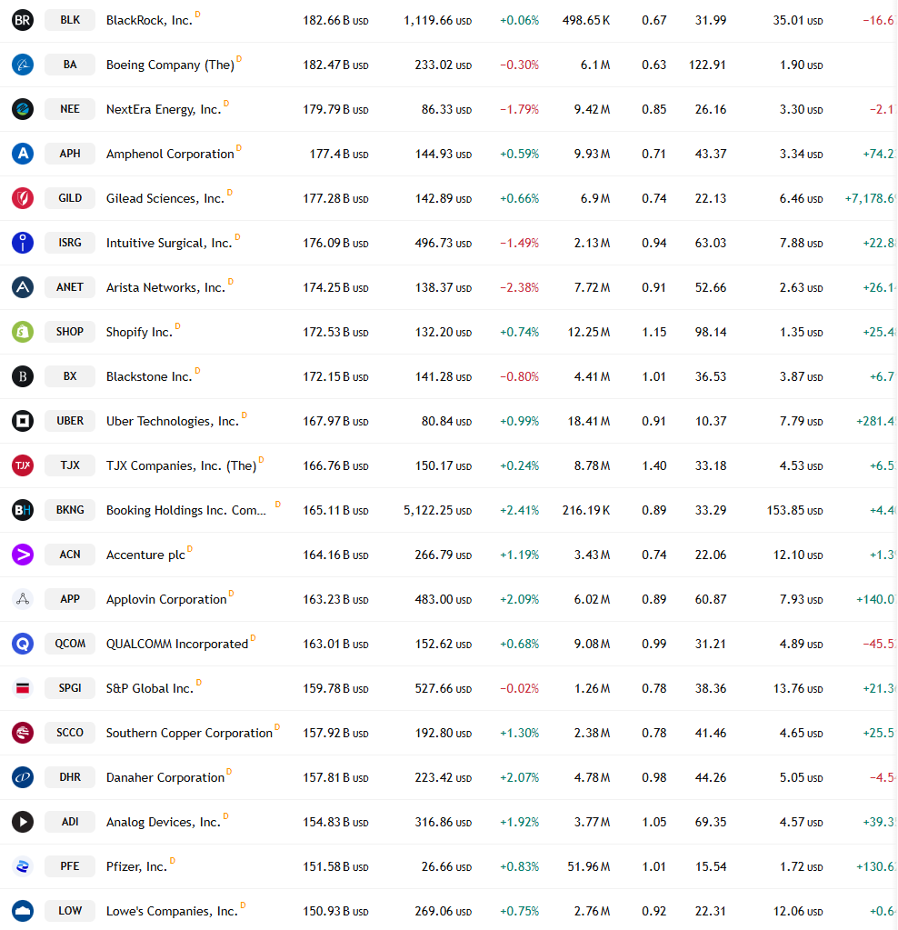Open the APP ticker symbol
898x930 pixels.
pos(70,599)
